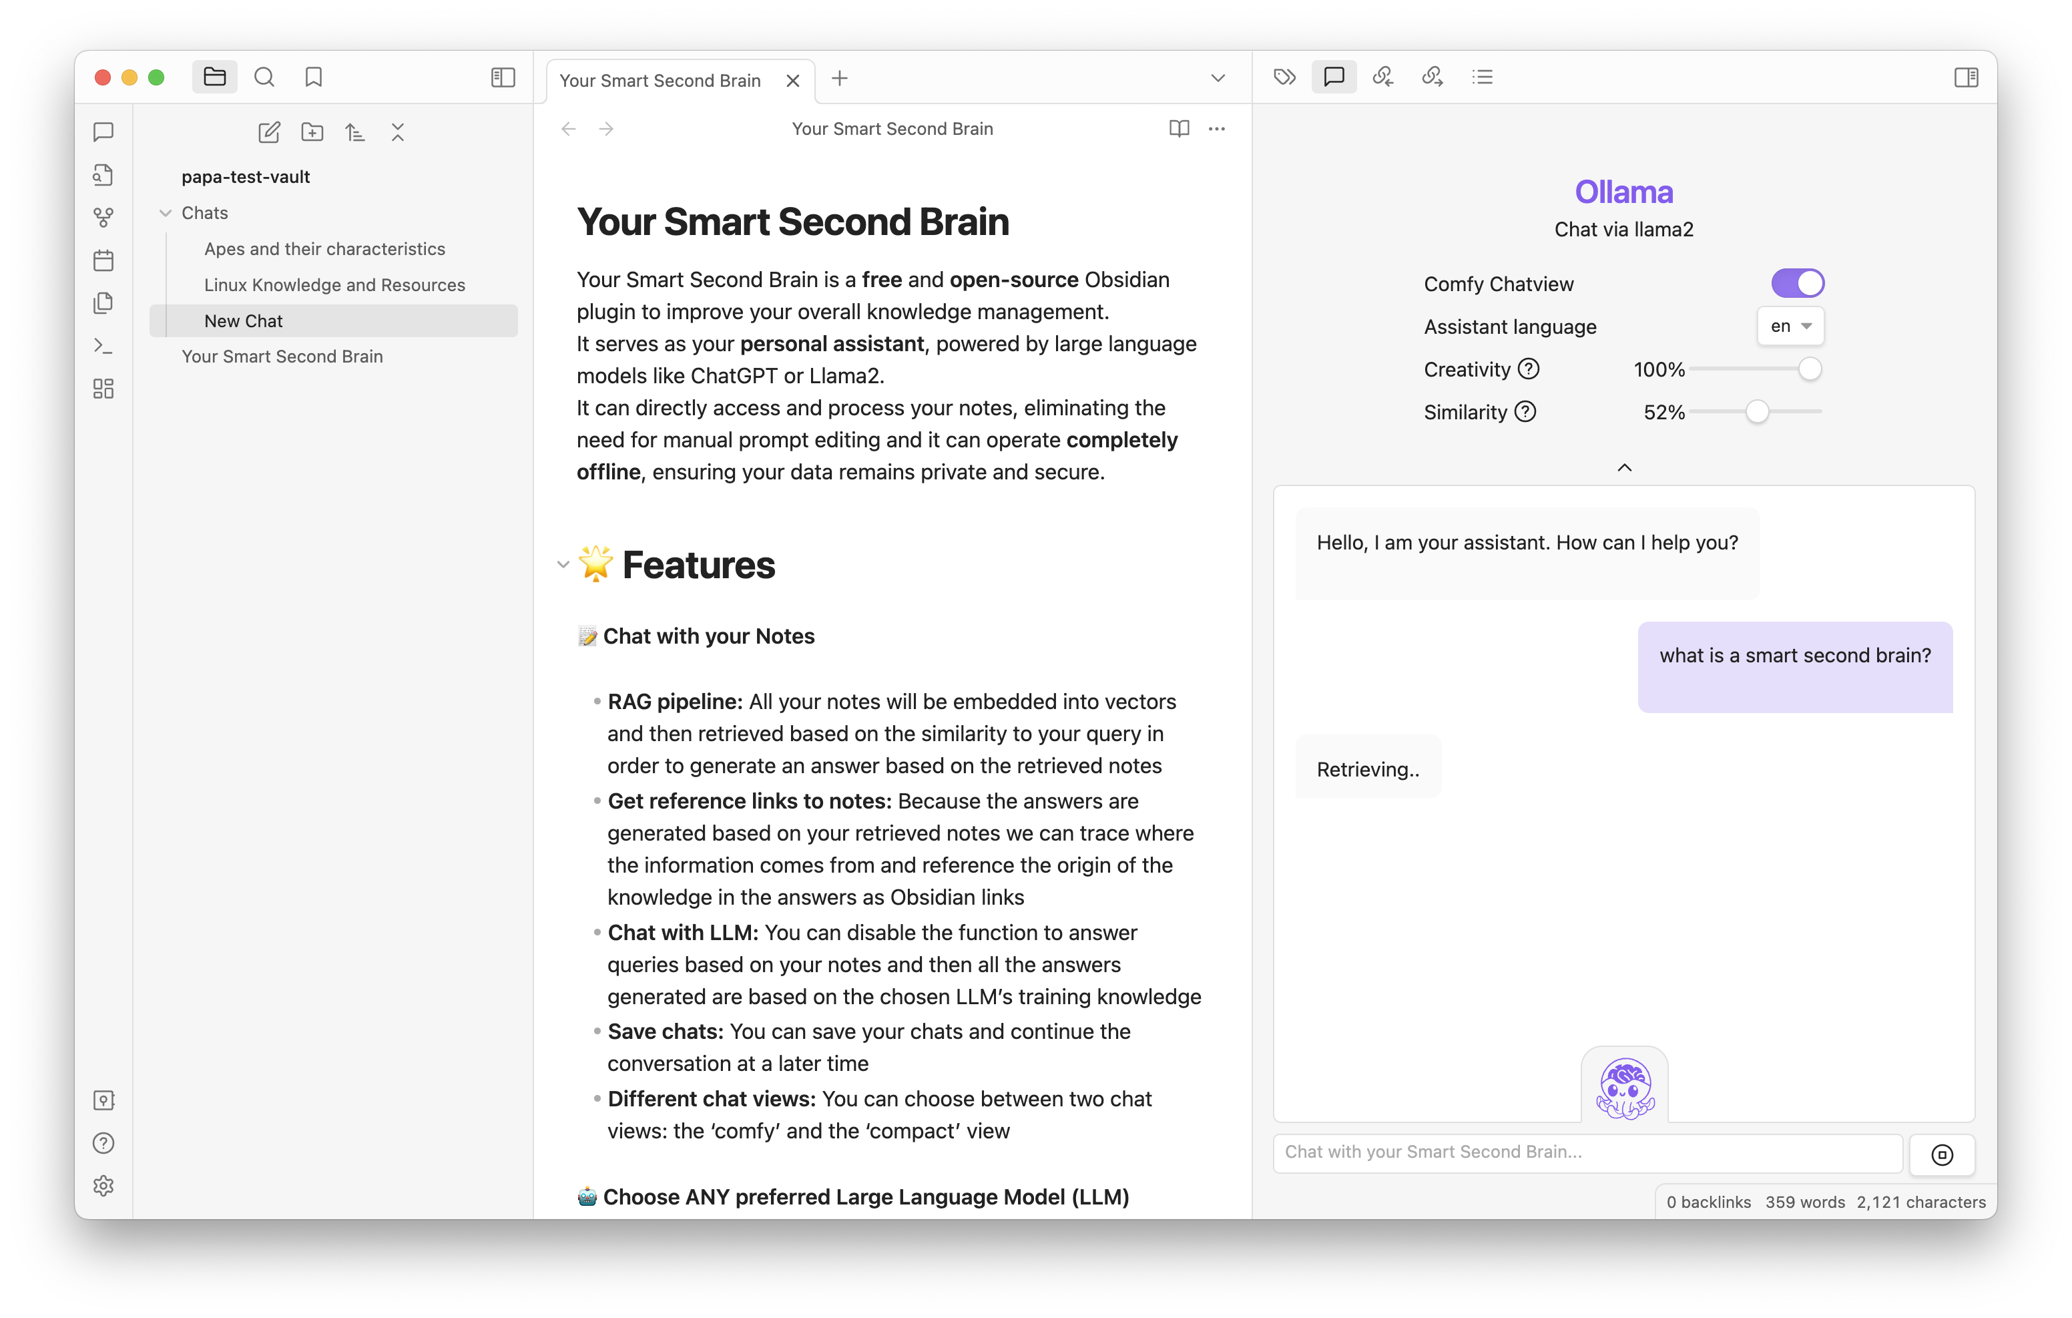Open settings gear icon
The image size is (2072, 1318).
(103, 1185)
